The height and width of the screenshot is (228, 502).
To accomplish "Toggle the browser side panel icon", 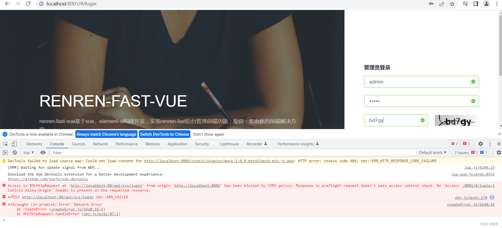I will [476, 4].
